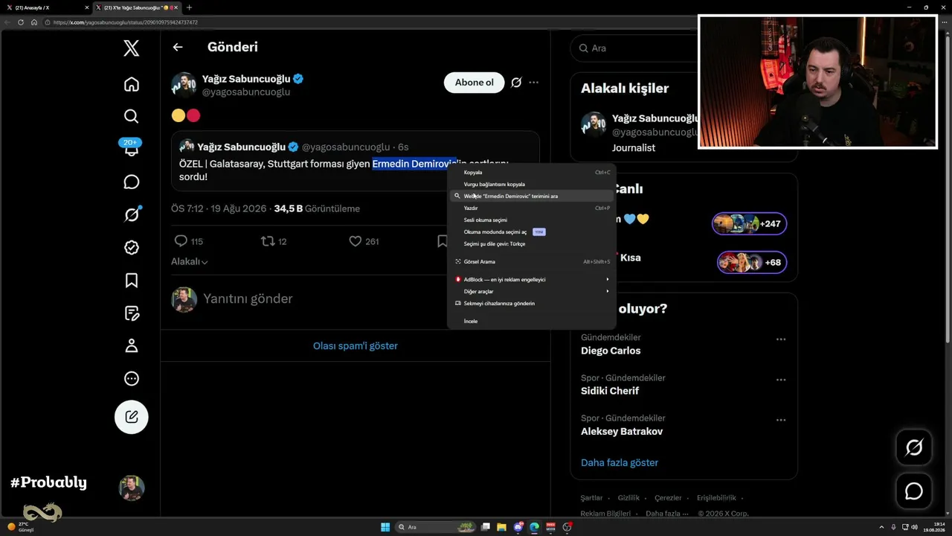Subscribe using the Abone ol button
This screenshot has width=952, height=536.
pyautogui.click(x=474, y=83)
